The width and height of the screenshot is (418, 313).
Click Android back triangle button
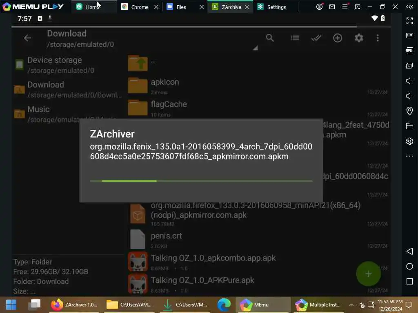pyautogui.click(x=409, y=251)
